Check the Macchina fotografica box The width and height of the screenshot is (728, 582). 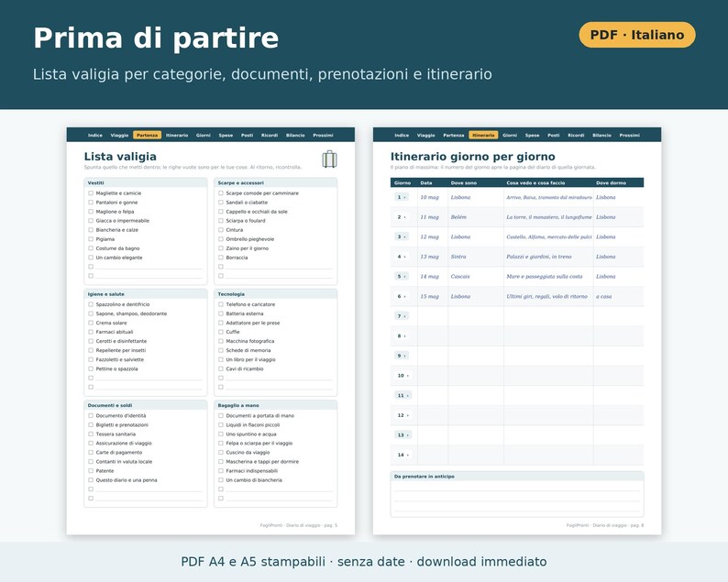pyautogui.click(x=221, y=341)
